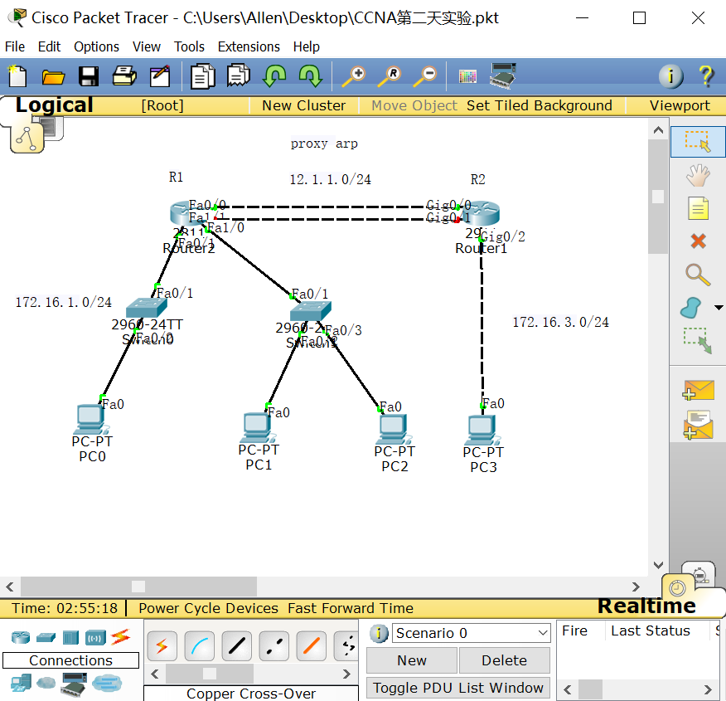726x701 pixels.
Task: Open the Activity Wizard icon
Action: [x=160, y=76]
